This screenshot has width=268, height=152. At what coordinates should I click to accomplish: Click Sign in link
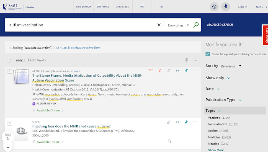pos(242,7)
